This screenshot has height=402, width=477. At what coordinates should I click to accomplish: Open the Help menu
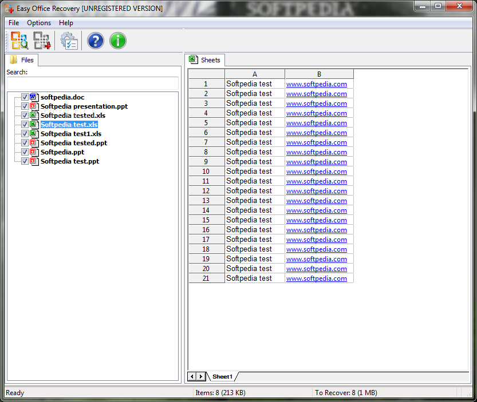pyautogui.click(x=66, y=23)
